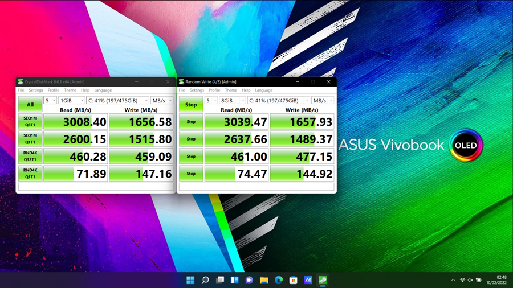513x288 pixels.
Task: Expand drive C: selector in left window
Action: [118, 101]
